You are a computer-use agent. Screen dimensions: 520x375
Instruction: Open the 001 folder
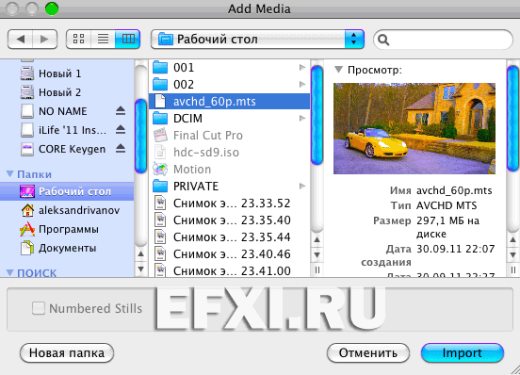coord(230,67)
